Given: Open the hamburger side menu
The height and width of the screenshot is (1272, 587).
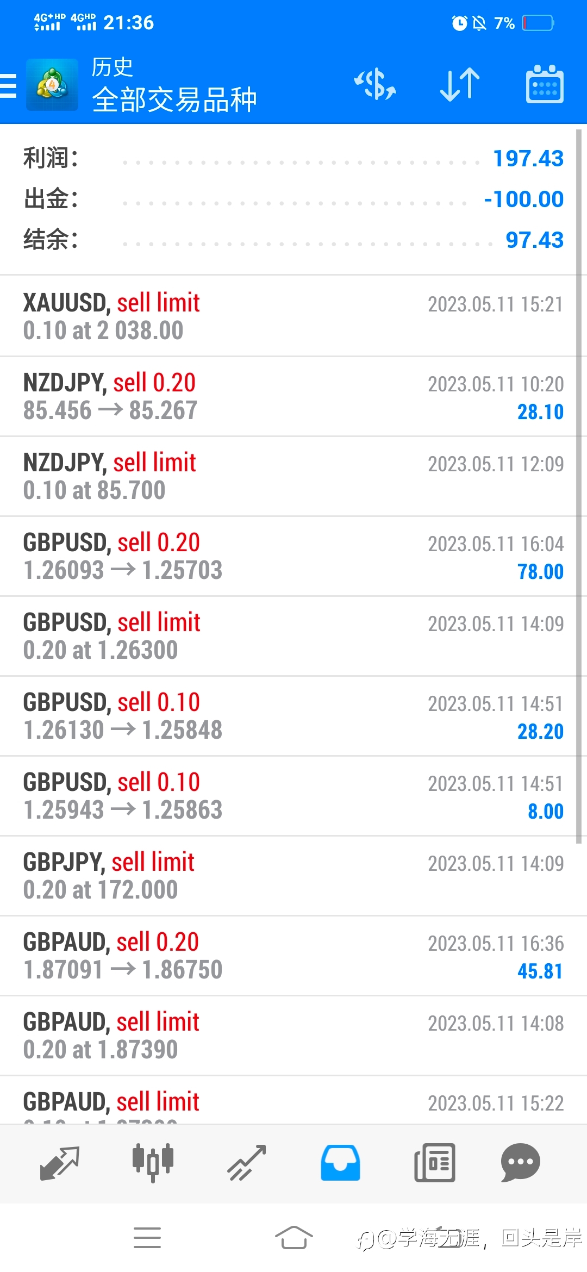Looking at the screenshot, I should (8, 86).
